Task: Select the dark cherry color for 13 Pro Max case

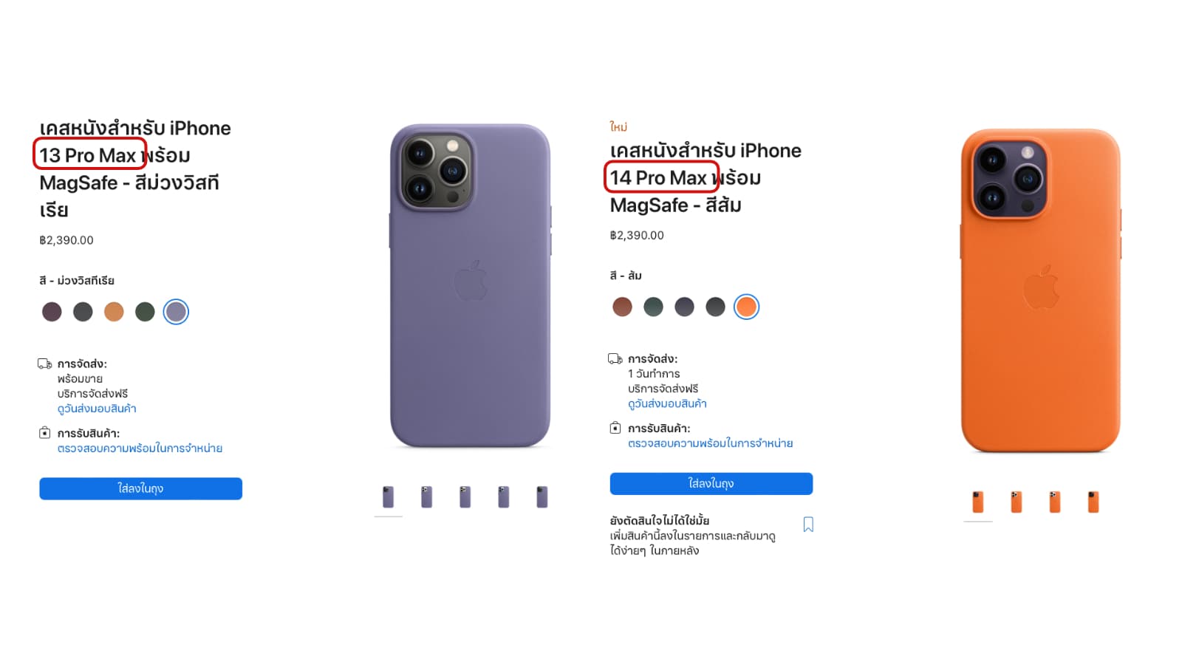Action: 52,312
